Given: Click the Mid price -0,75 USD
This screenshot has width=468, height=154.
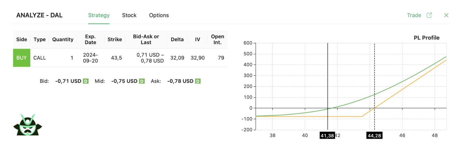Looking at the screenshot, I should pyautogui.click(x=124, y=81).
